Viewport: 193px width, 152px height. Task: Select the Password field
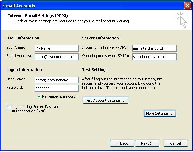coord(57,88)
